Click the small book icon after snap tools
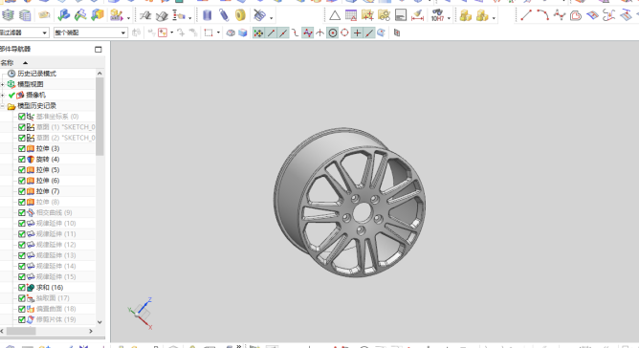This screenshot has height=348, width=639. [397, 33]
